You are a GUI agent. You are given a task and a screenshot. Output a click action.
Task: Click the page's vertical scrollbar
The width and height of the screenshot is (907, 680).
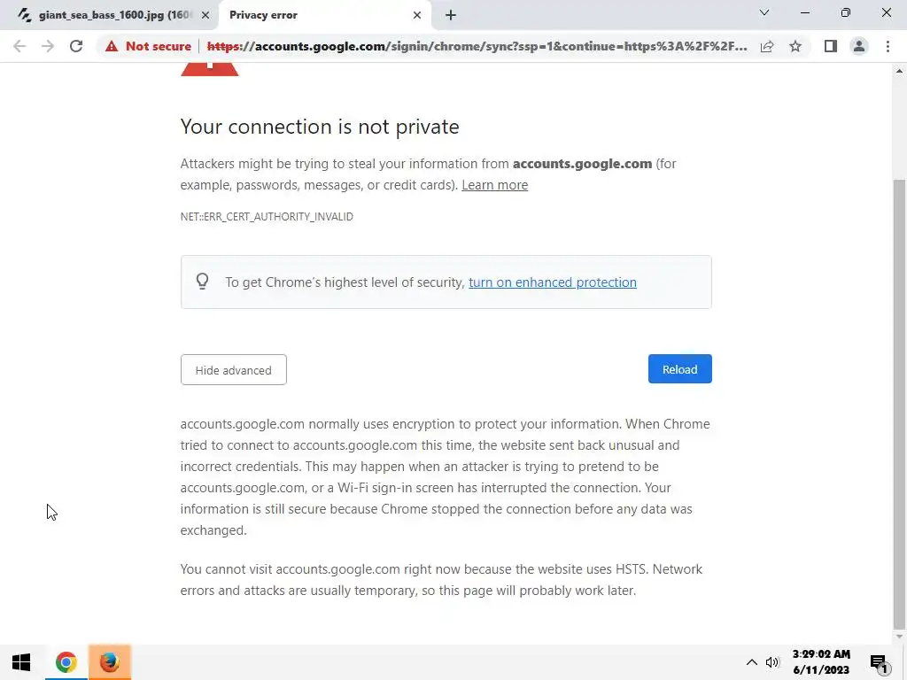(899, 398)
